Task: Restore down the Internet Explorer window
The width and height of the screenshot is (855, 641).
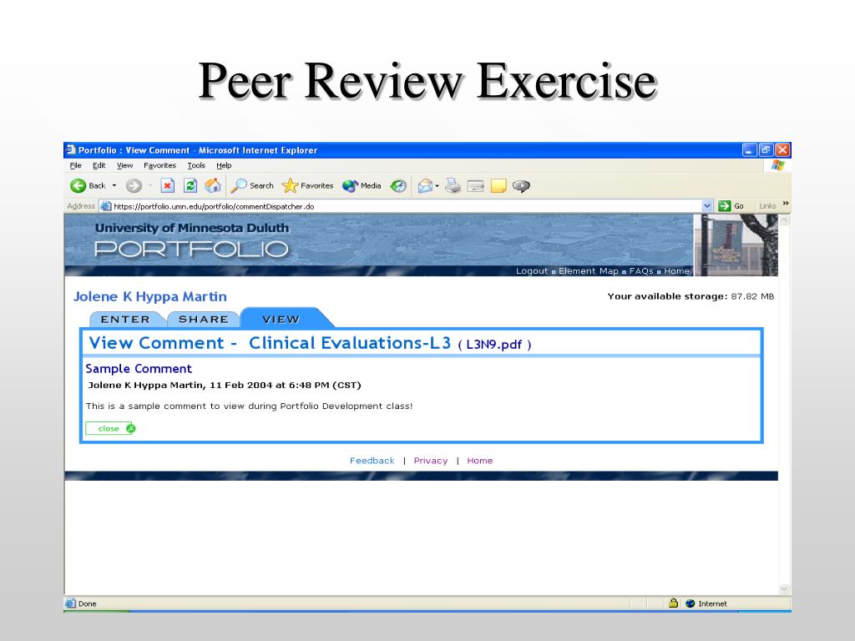Action: pyautogui.click(x=766, y=150)
